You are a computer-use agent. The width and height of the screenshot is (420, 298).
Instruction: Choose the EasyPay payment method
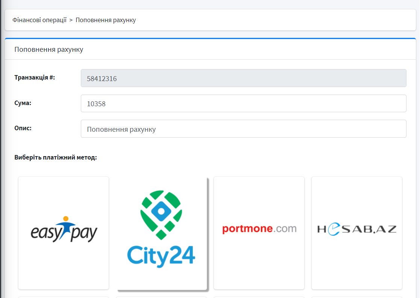[64, 233]
